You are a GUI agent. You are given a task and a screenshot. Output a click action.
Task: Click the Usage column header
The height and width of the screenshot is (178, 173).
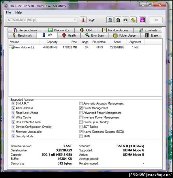[x=84, y=42]
